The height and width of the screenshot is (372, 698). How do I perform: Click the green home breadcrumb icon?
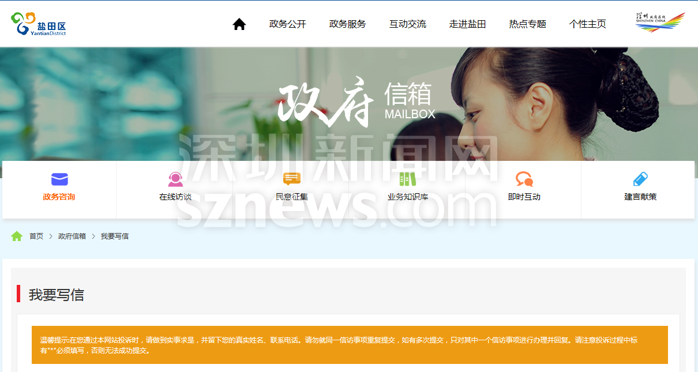(x=17, y=236)
